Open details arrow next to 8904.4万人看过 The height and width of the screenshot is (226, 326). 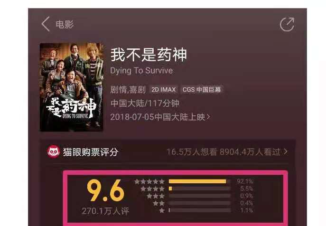[286, 152]
